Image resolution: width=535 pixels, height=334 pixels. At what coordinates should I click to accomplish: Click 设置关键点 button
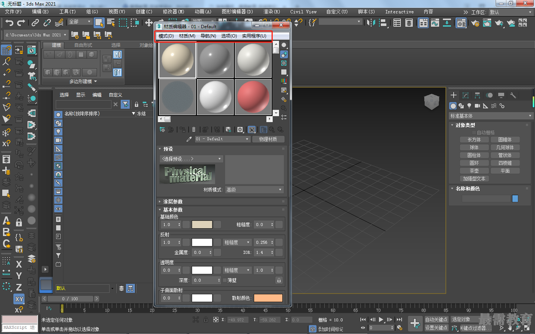click(x=437, y=328)
